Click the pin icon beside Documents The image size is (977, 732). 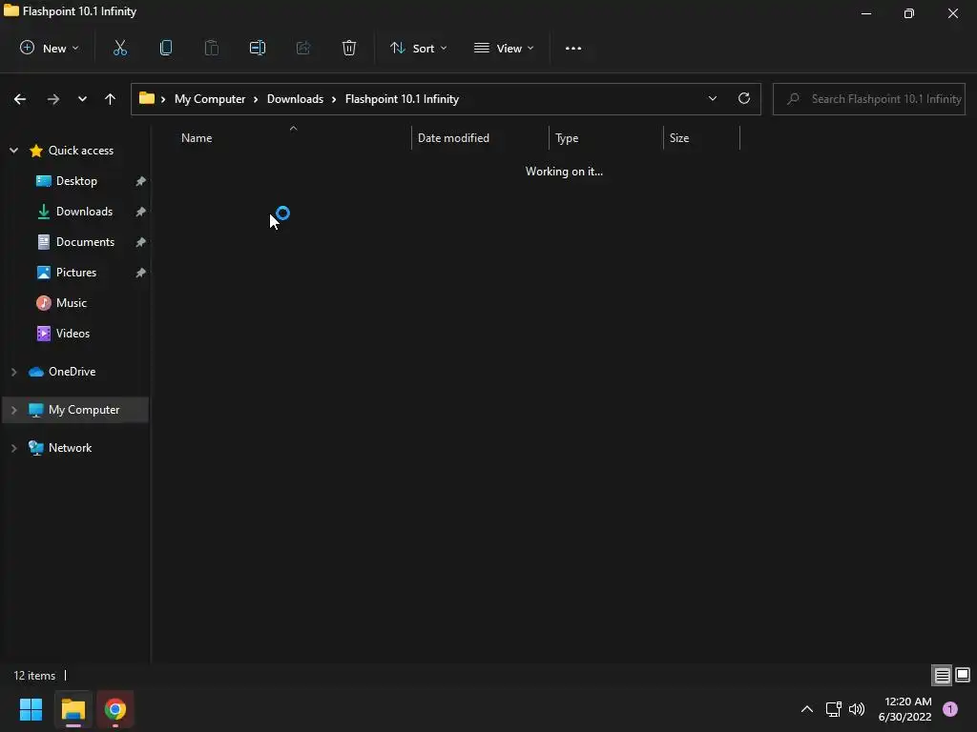[x=141, y=242]
